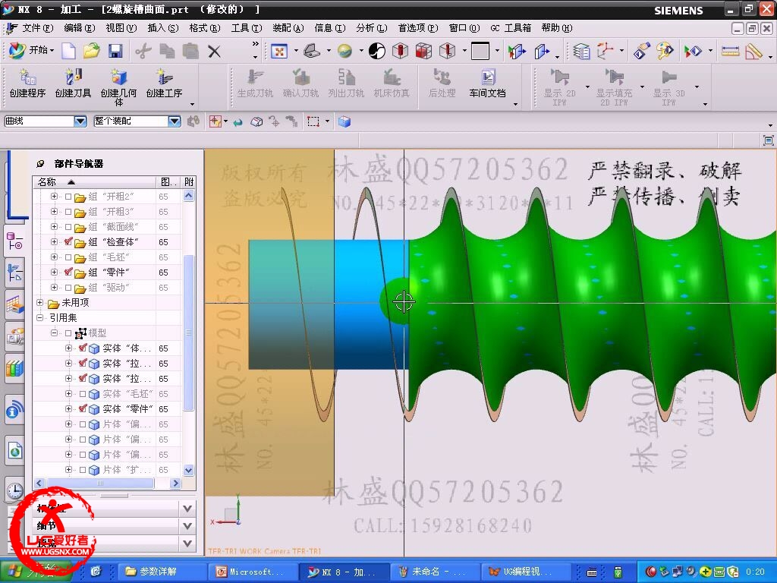The image size is (777, 583).
Task: Click the layer settings stacked-sheets icon
Action: coord(580,51)
